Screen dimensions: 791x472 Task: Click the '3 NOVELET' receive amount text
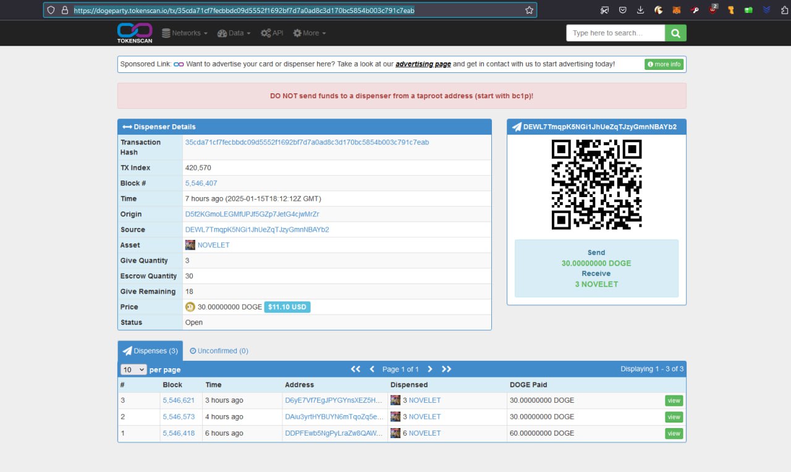pyautogui.click(x=596, y=284)
